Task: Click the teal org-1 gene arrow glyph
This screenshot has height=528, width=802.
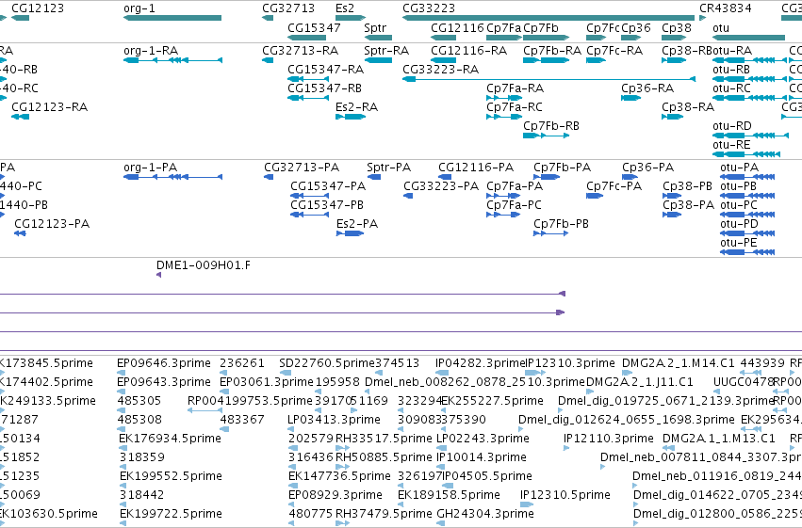Action: pos(172,18)
